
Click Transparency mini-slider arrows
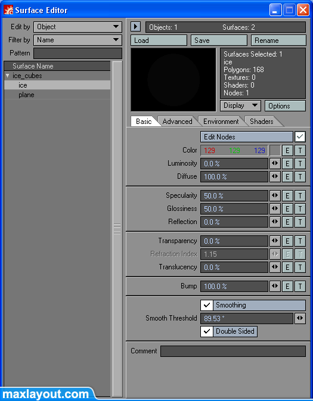pyautogui.click(x=275, y=241)
